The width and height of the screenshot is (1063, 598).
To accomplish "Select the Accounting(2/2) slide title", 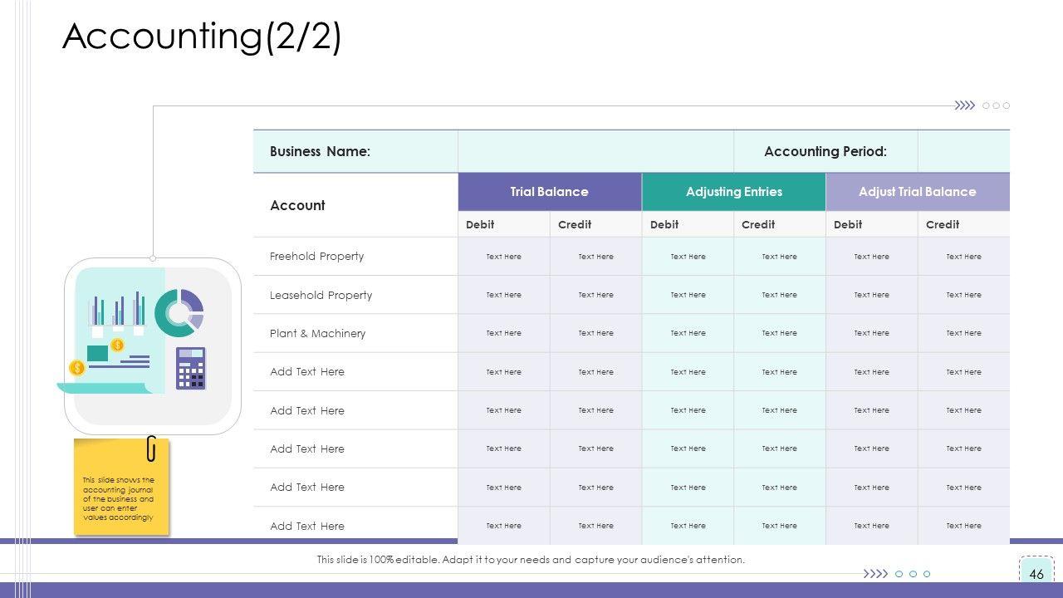I will [x=202, y=37].
